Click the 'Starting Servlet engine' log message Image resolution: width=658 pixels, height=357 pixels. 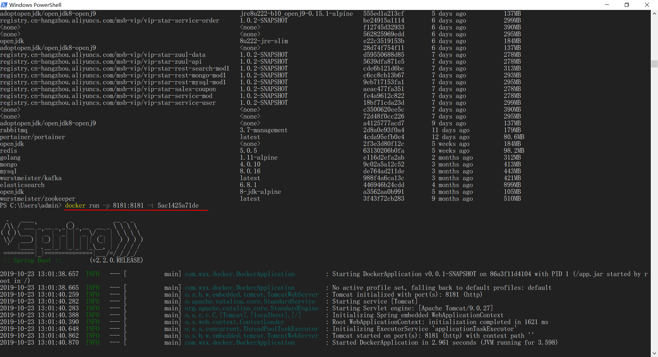pos(413,308)
